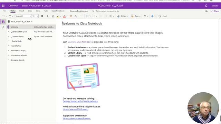Click the Tags icon

tap(132, 16)
